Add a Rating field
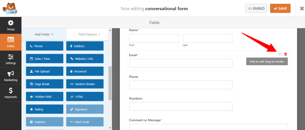The width and height of the screenshot is (305, 130). 45,109
